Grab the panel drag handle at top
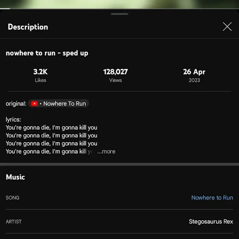Viewport: 239px width, 239px height. click(x=119, y=14)
